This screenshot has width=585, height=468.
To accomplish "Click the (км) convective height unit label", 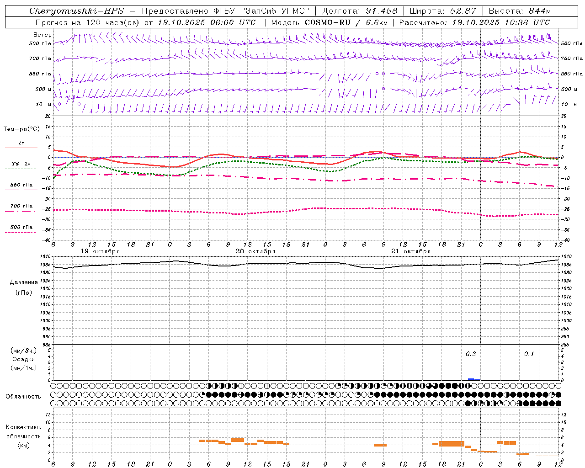I will click(23, 445).
